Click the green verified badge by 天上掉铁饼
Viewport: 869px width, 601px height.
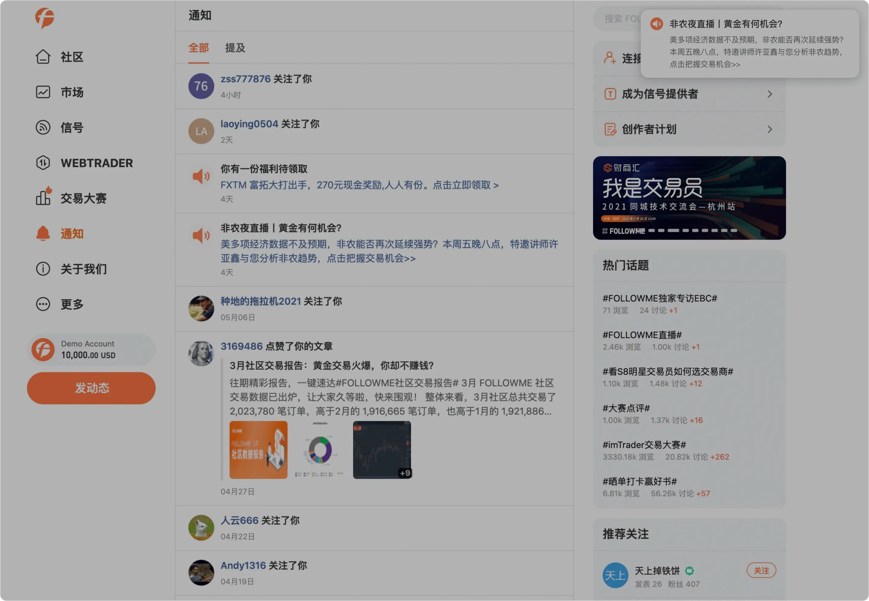pyautogui.click(x=689, y=571)
